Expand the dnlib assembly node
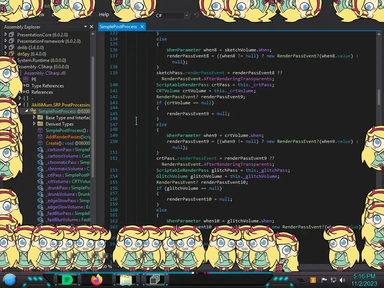 [x=6, y=47]
